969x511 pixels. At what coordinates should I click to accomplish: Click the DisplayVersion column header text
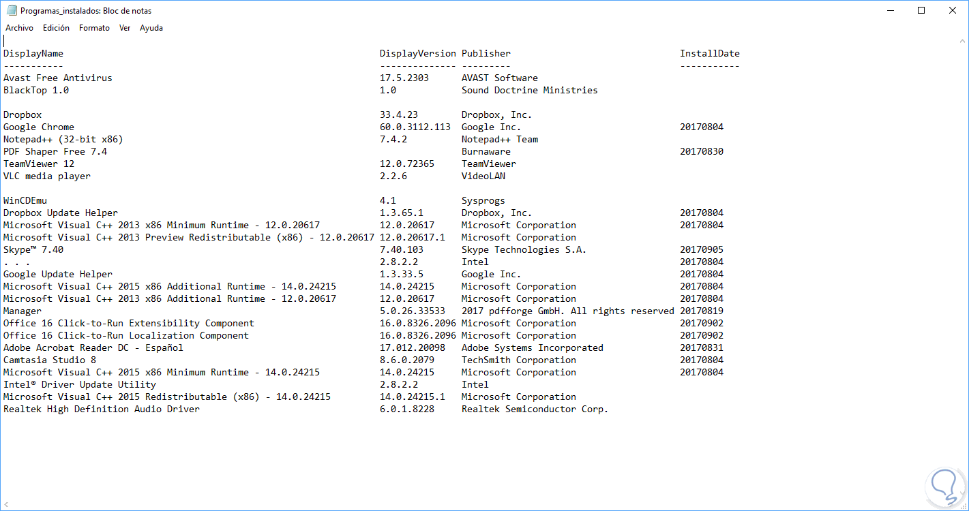418,53
